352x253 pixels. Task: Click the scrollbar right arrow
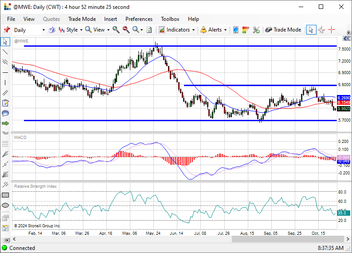click(x=348, y=239)
